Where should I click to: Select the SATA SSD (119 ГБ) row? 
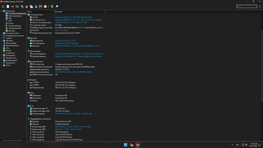tap(66, 69)
